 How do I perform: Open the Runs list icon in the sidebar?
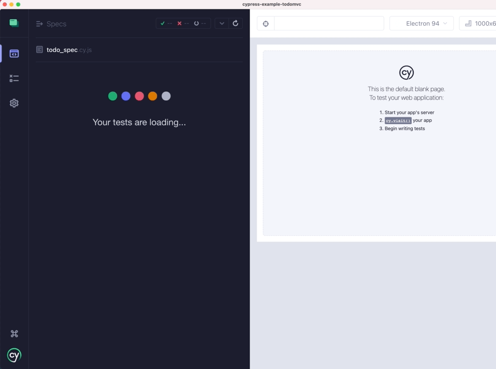coord(14,78)
